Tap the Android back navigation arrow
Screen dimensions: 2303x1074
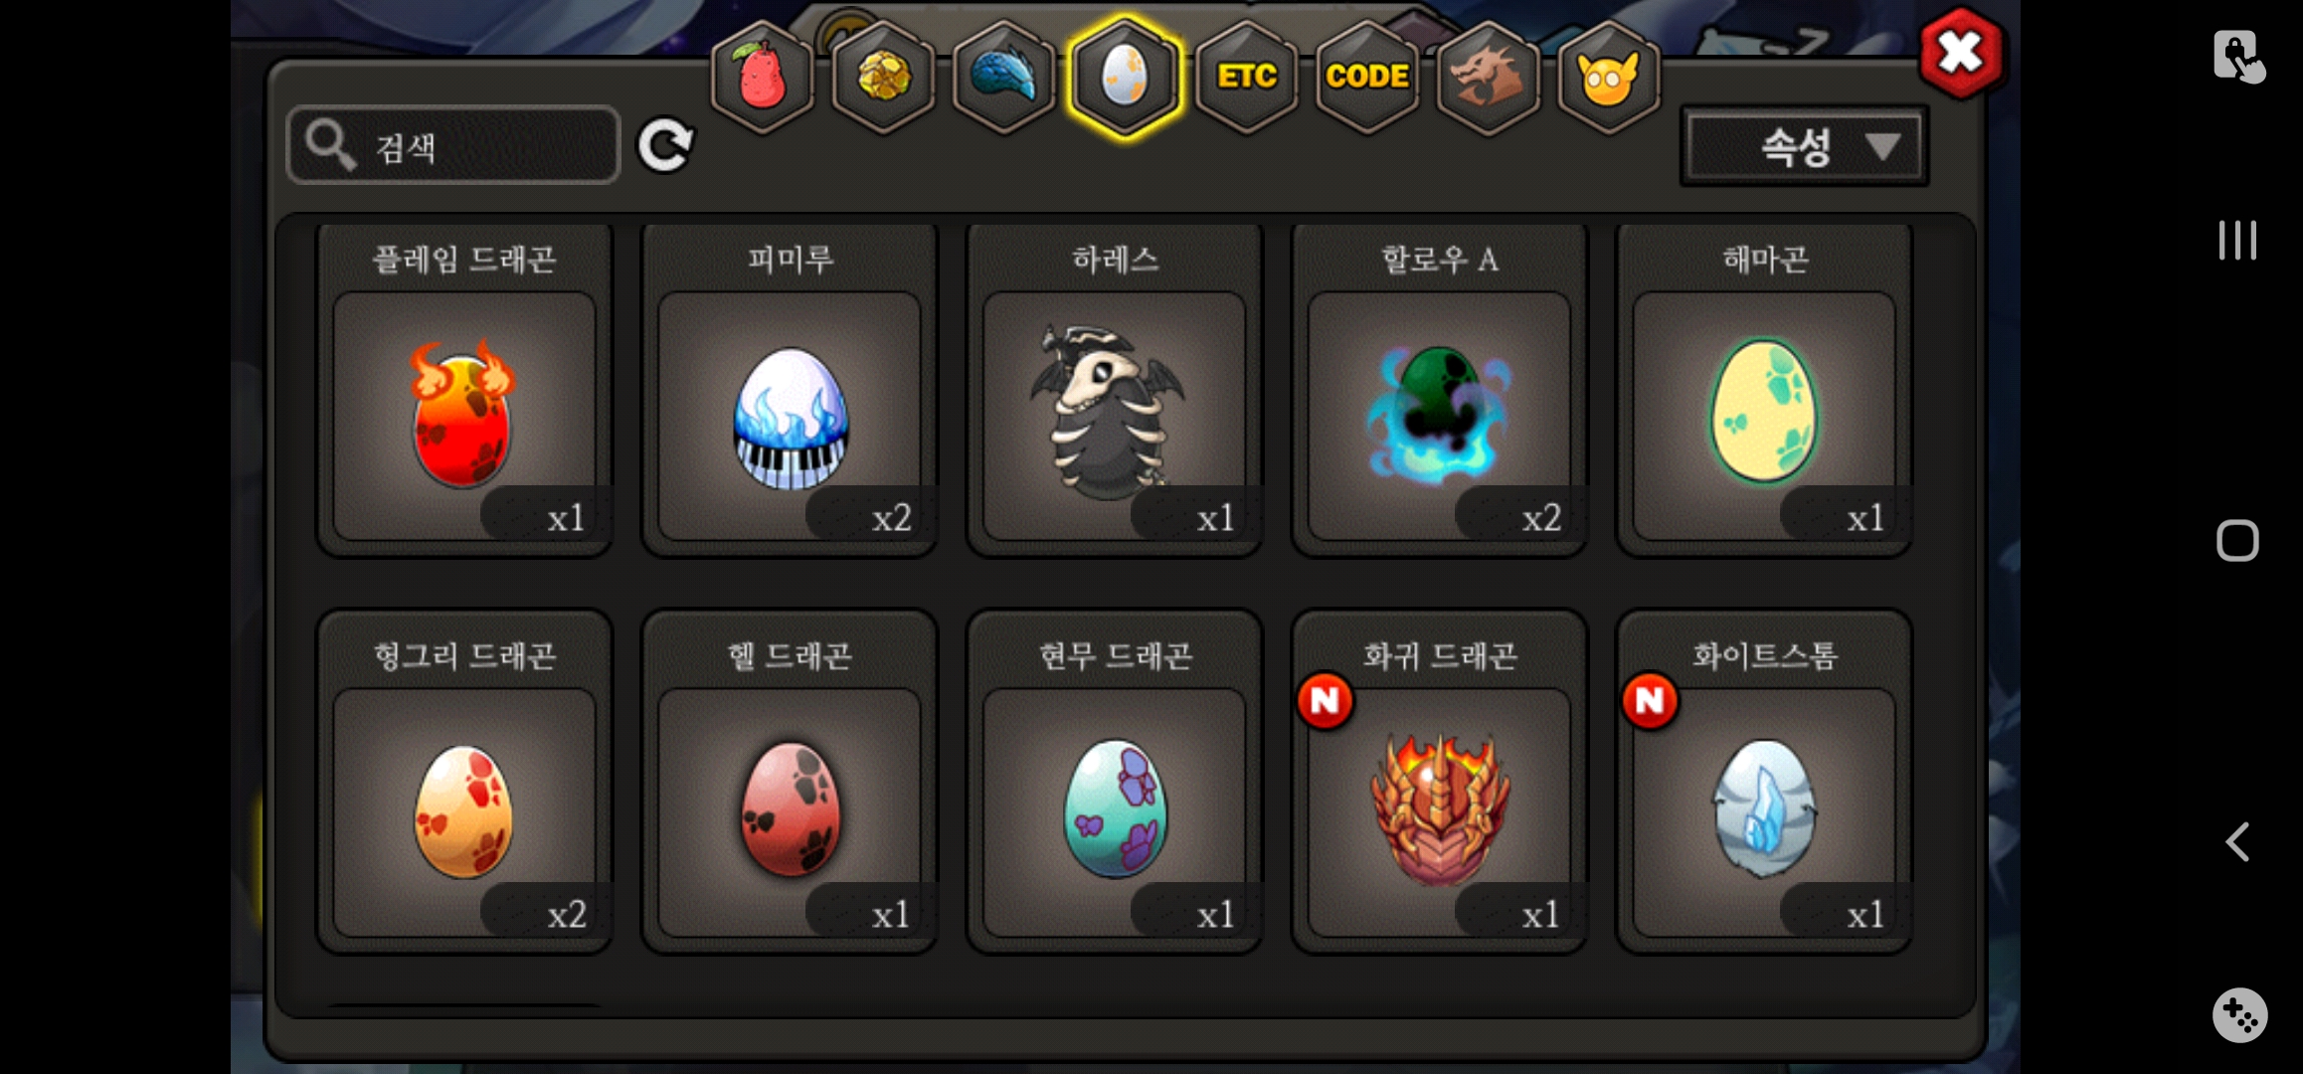pos(2237,842)
